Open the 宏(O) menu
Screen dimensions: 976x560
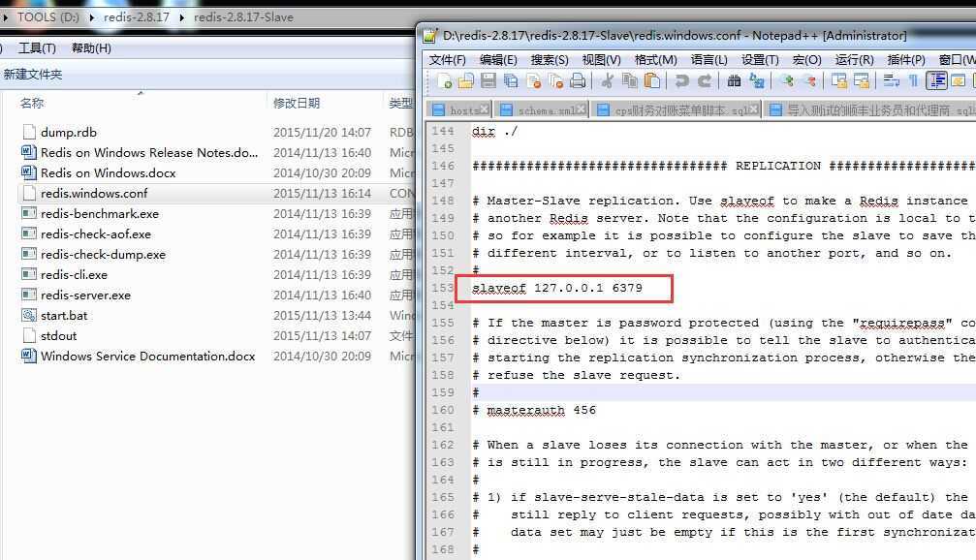click(806, 60)
